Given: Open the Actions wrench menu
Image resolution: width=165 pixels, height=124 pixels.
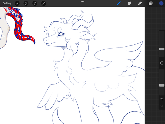Looking at the screenshot, I should click(x=17, y=3).
